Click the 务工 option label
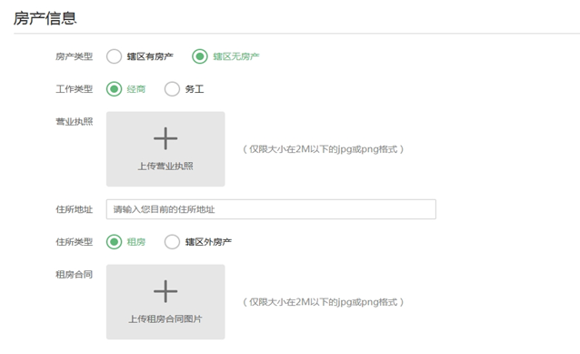The image size is (580, 354). tap(195, 89)
